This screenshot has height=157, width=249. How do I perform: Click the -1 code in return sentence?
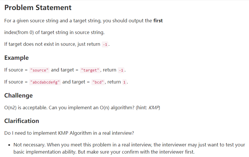coord(105,45)
